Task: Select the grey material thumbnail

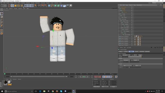Action: 10,82
